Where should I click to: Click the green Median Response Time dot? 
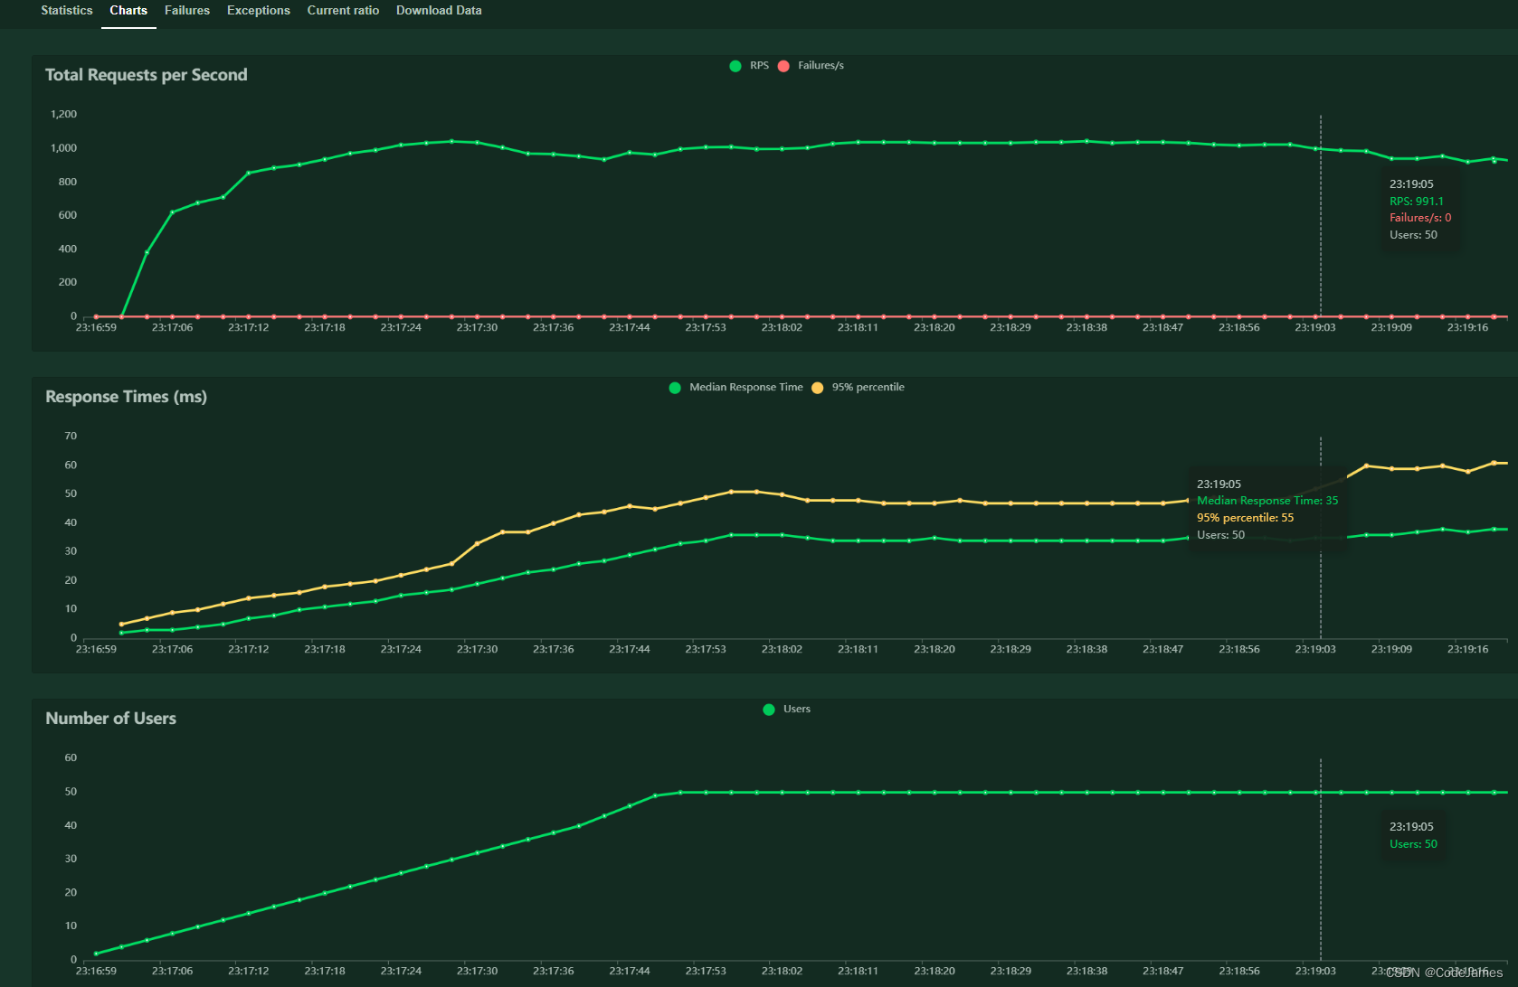pos(675,388)
